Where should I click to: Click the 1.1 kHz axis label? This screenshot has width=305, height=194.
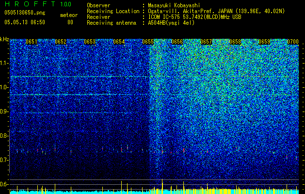click(4, 63)
